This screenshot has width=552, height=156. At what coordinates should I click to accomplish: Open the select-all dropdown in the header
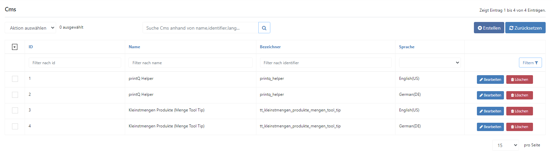point(15,47)
